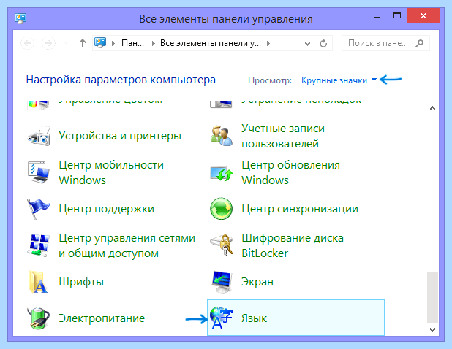Image resolution: width=452 pixels, height=349 pixels.
Task: Open Центр синхронизации link
Action: pyautogui.click(x=300, y=209)
